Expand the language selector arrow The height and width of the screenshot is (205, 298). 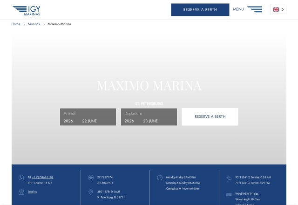[x=283, y=9]
